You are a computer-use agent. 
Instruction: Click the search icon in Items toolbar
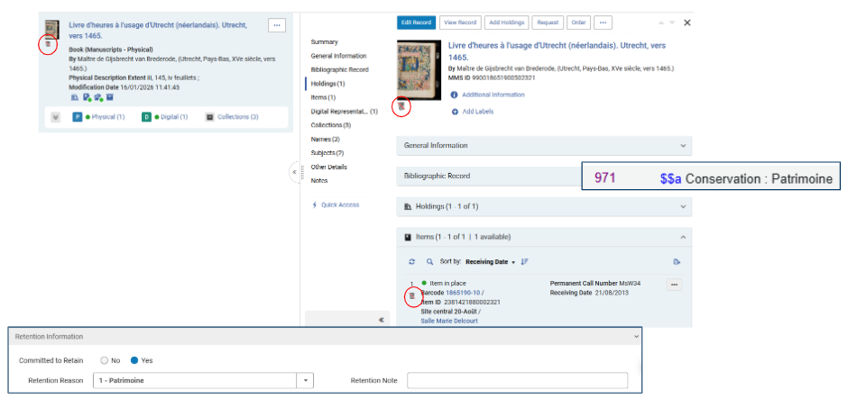tap(429, 261)
